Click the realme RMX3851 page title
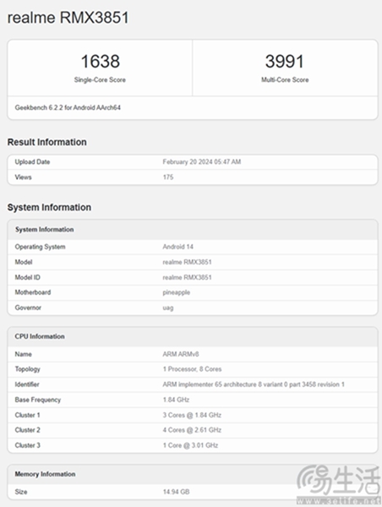 tap(68, 18)
